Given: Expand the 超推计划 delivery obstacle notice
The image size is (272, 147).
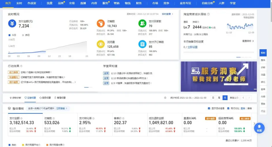Looking at the screenshot, I should point(36,72).
